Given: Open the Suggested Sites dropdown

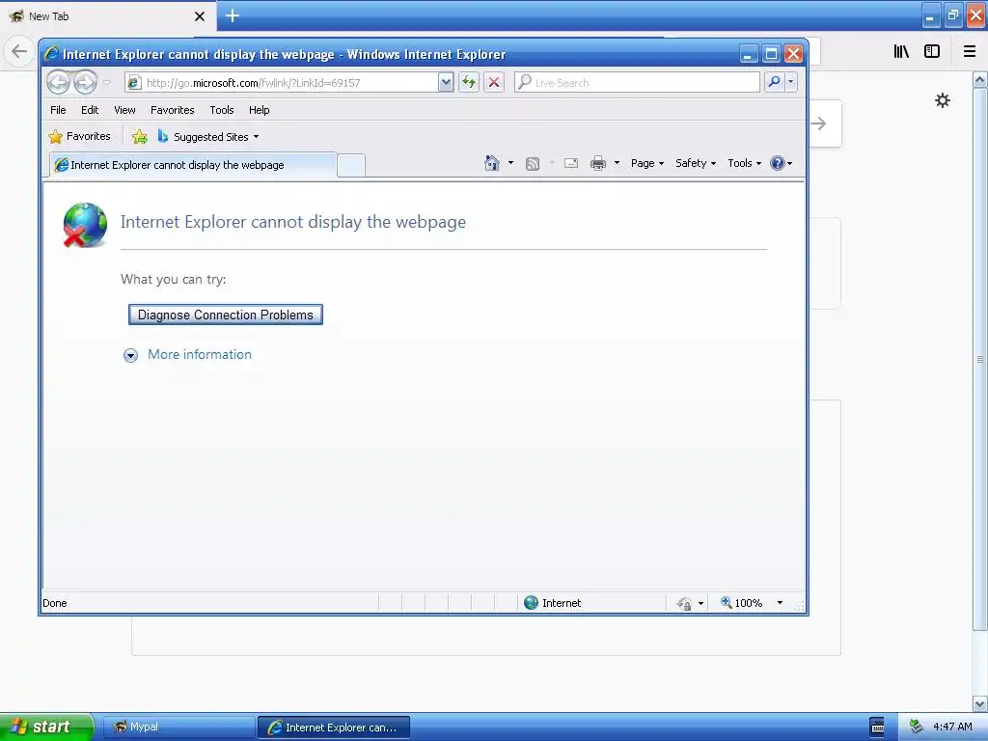Looking at the screenshot, I should click(x=208, y=137).
